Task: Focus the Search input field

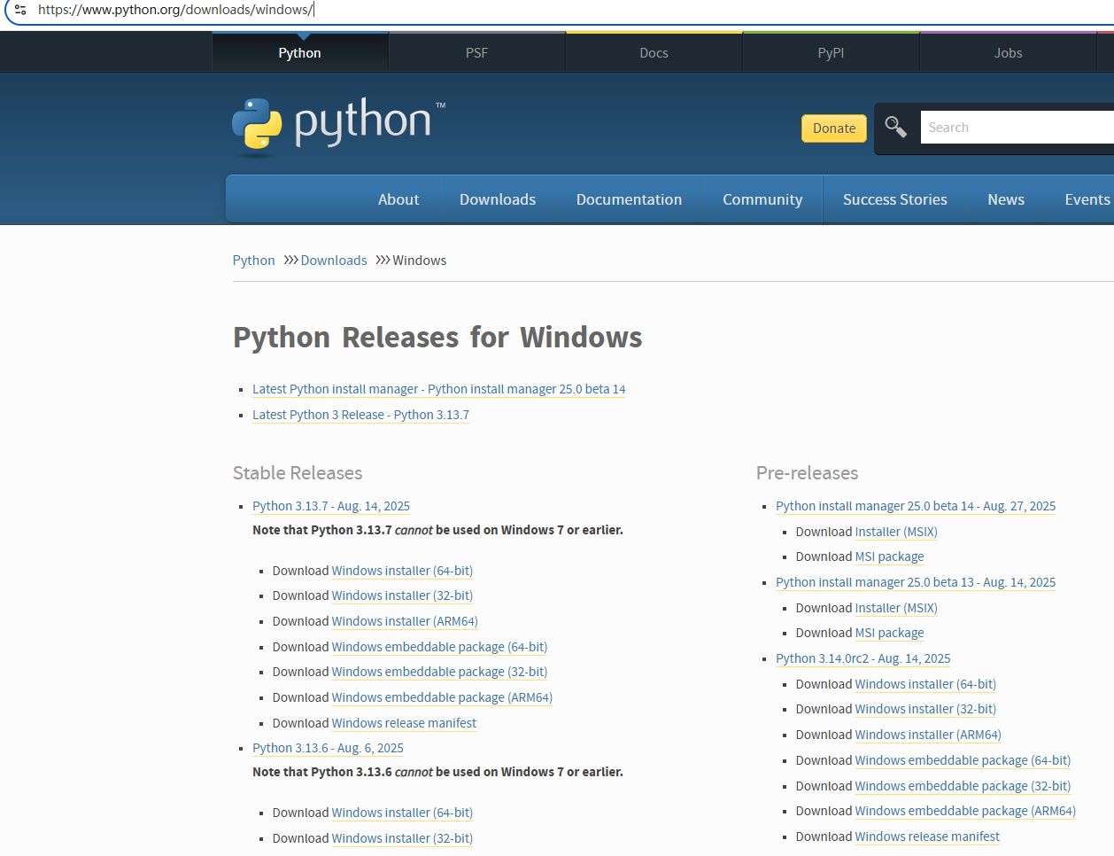Action: click(x=1017, y=128)
